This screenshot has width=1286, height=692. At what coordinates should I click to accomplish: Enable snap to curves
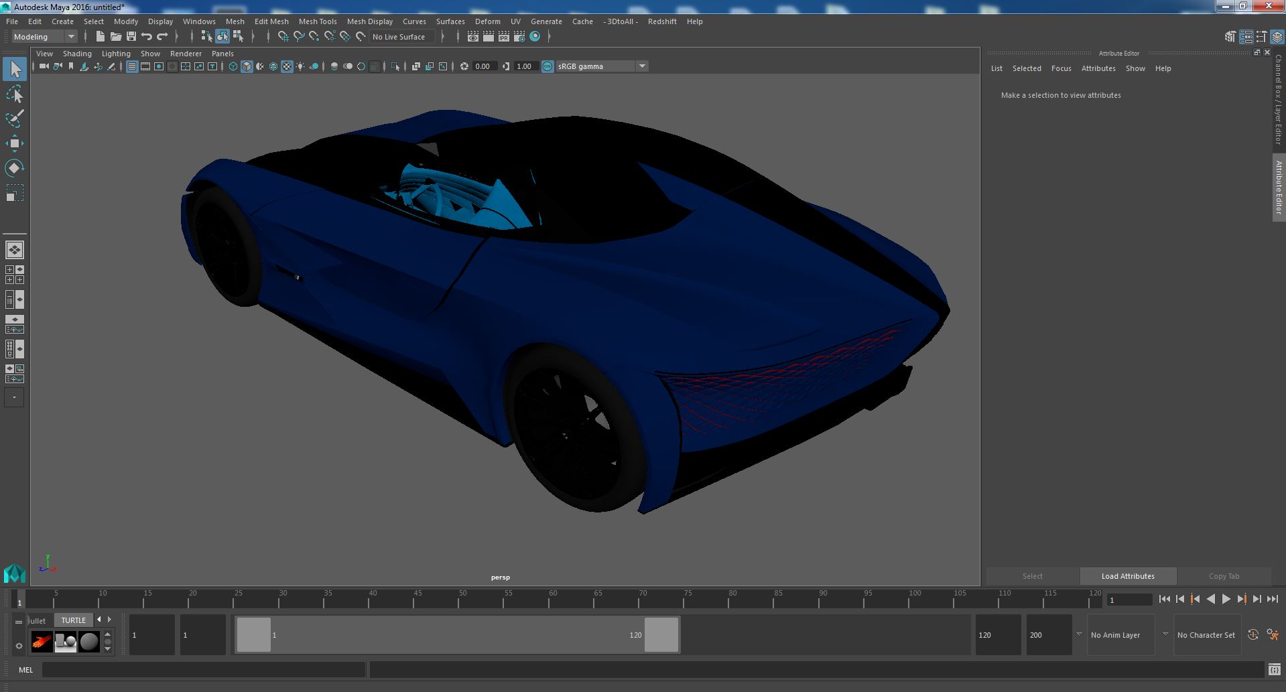299,37
